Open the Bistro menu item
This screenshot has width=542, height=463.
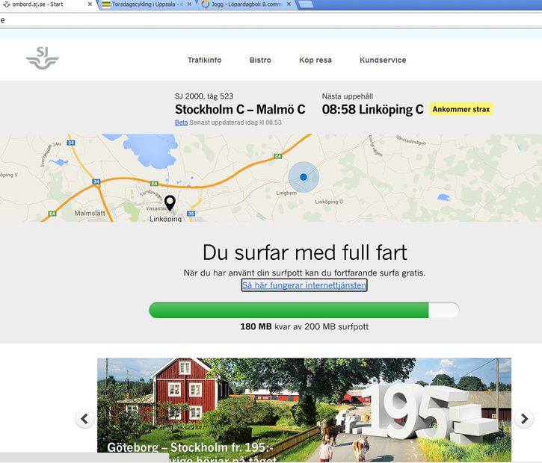(x=260, y=60)
